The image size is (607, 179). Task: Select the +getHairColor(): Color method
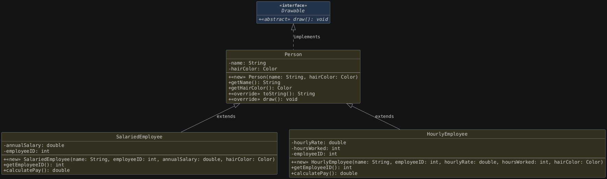260,88
